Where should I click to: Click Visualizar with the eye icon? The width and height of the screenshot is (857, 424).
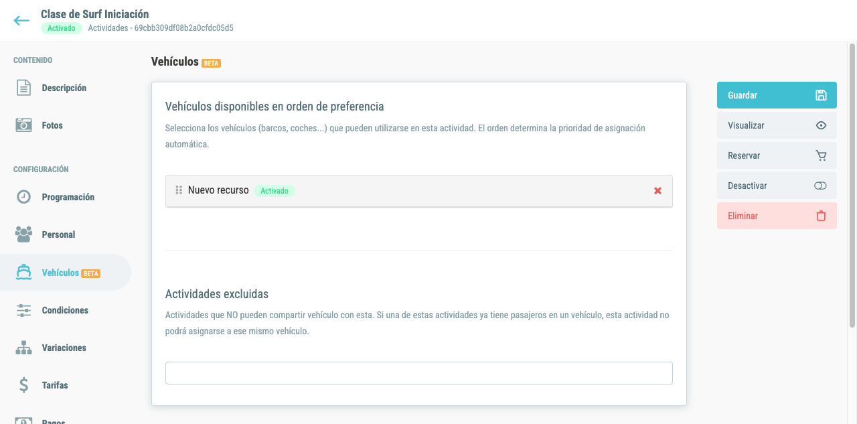[777, 125]
